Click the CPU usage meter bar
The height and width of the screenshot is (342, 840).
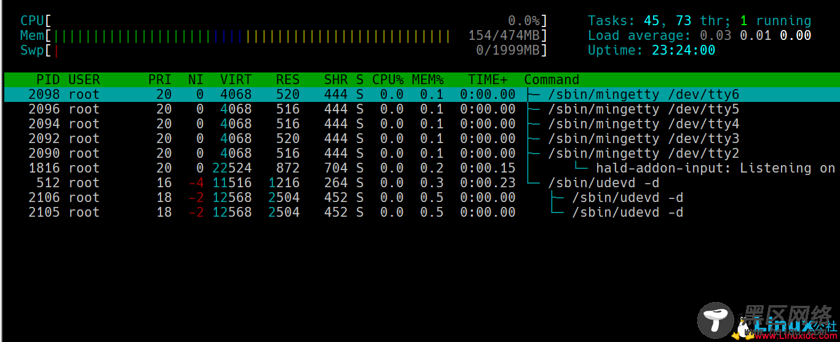click(x=283, y=21)
